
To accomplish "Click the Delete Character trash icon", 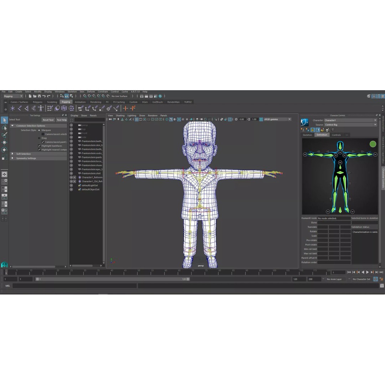I will click(333, 130).
